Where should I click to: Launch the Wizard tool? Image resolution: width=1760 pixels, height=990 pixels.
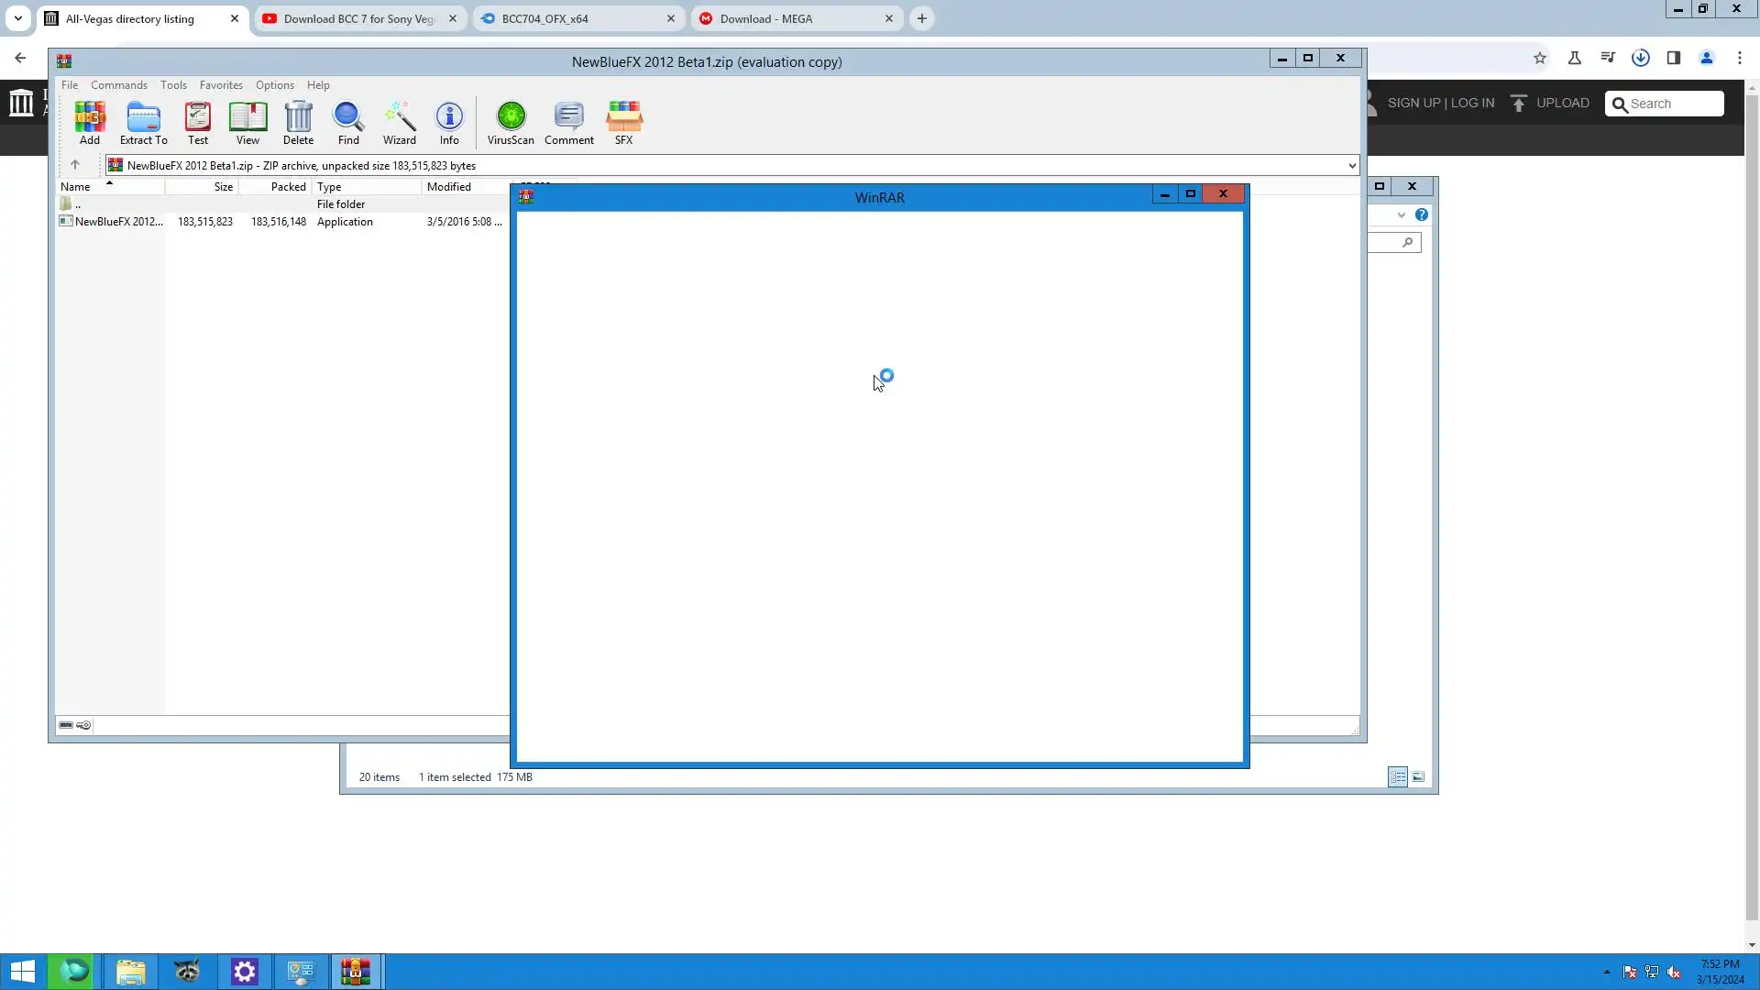(400, 122)
